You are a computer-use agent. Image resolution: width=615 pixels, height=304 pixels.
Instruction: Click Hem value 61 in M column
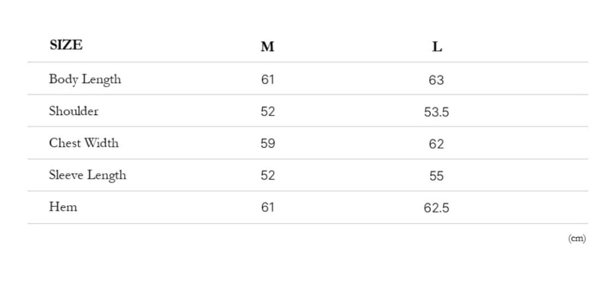tap(267, 207)
